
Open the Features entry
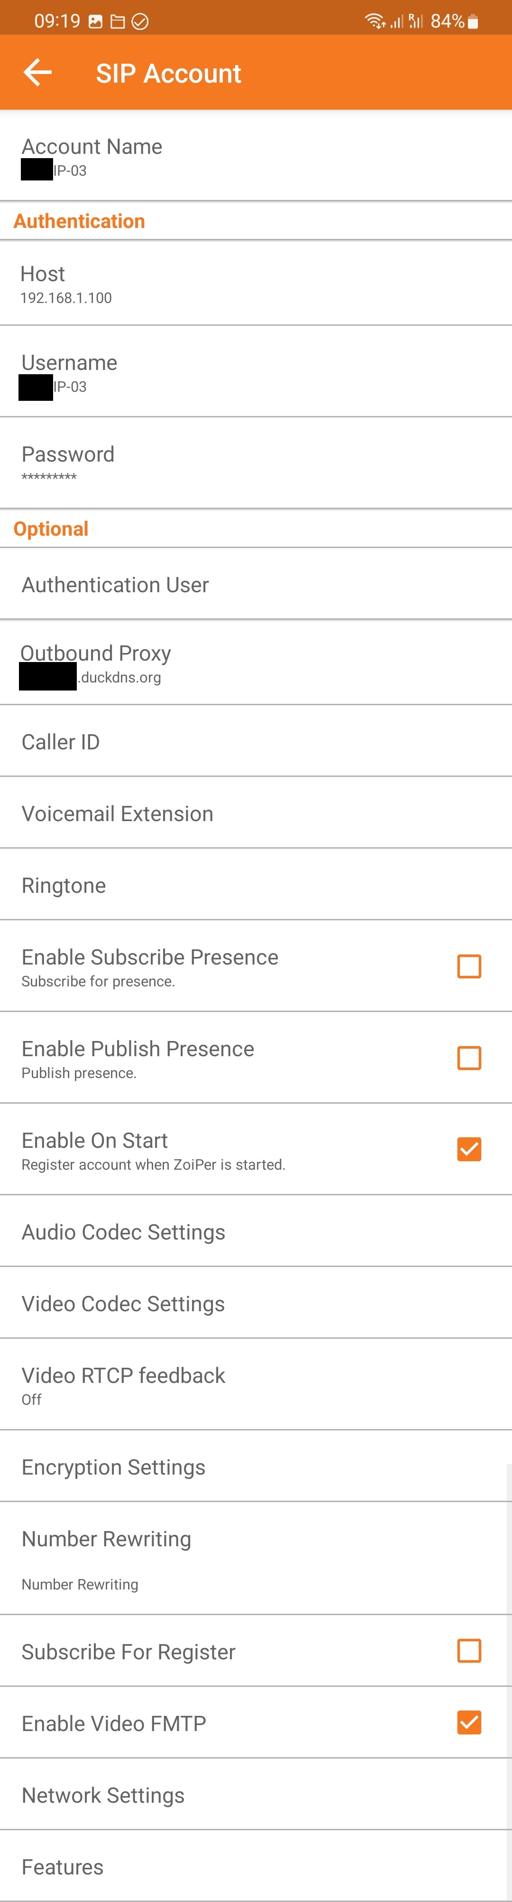(x=256, y=1866)
